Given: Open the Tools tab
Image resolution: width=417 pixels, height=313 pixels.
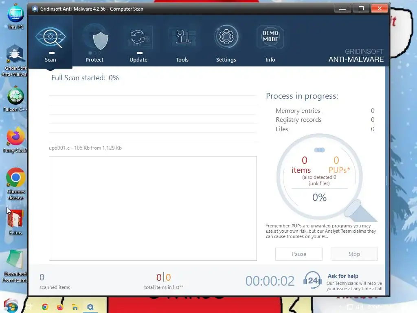Looking at the screenshot, I should (182, 42).
